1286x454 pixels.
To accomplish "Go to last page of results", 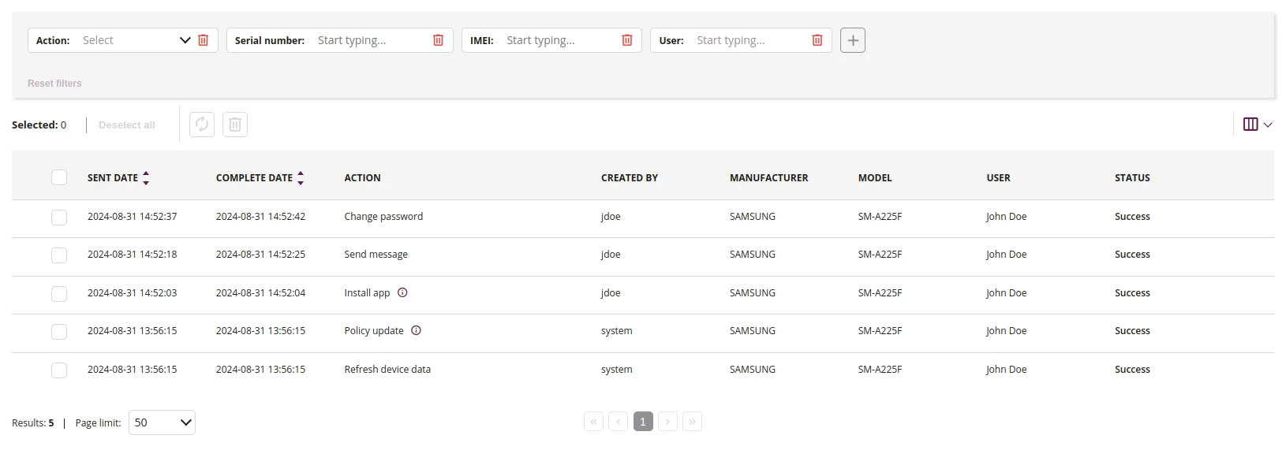I will [x=692, y=422].
